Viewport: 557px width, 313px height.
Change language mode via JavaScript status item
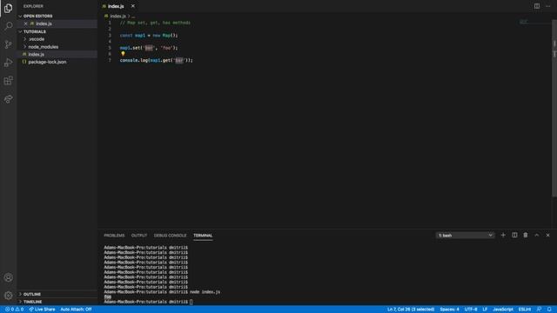coord(503,310)
